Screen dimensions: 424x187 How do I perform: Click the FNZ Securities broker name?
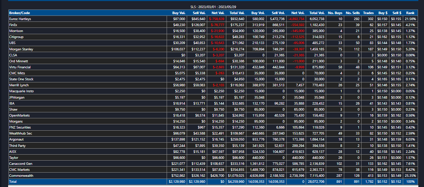click(20, 127)
